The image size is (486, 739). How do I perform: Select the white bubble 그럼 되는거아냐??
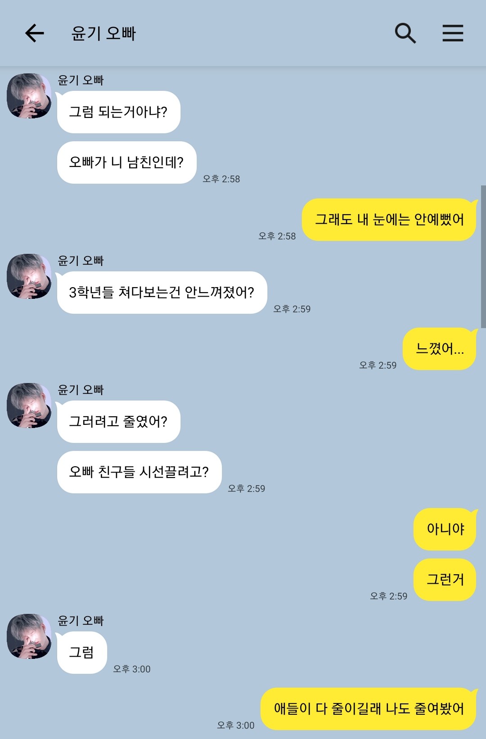coord(119,112)
